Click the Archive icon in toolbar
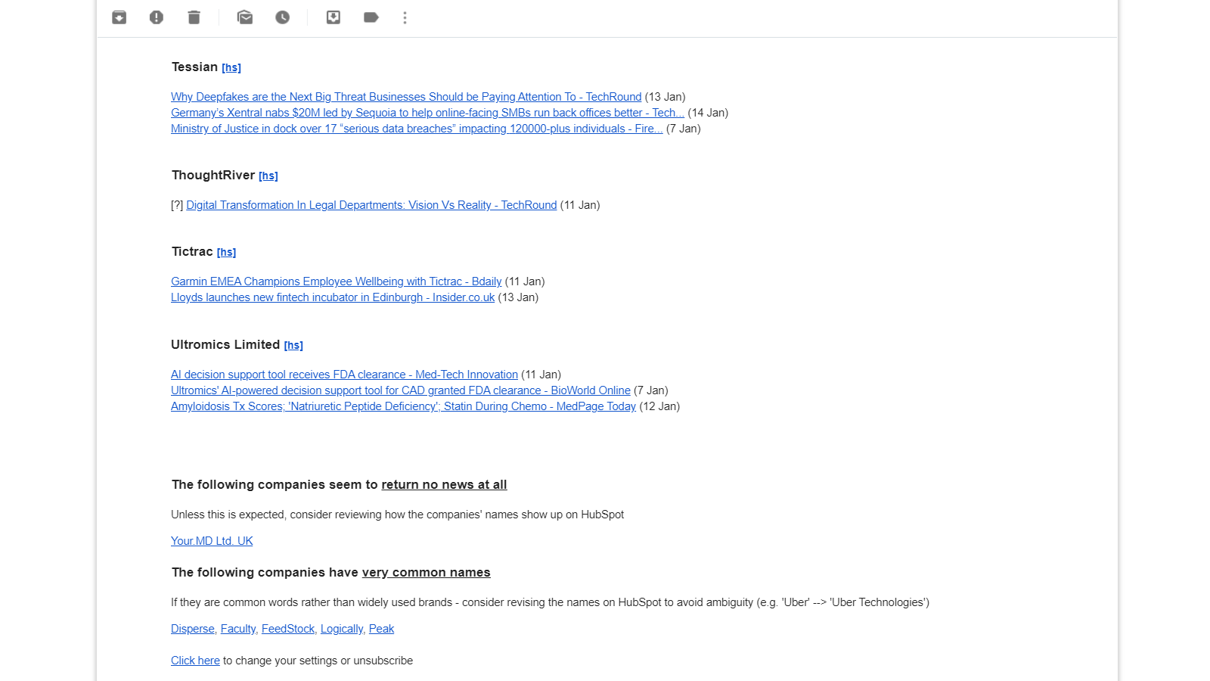 [x=119, y=17]
